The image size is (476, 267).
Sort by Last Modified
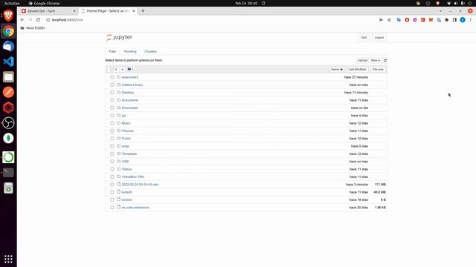tap(357, 69)
